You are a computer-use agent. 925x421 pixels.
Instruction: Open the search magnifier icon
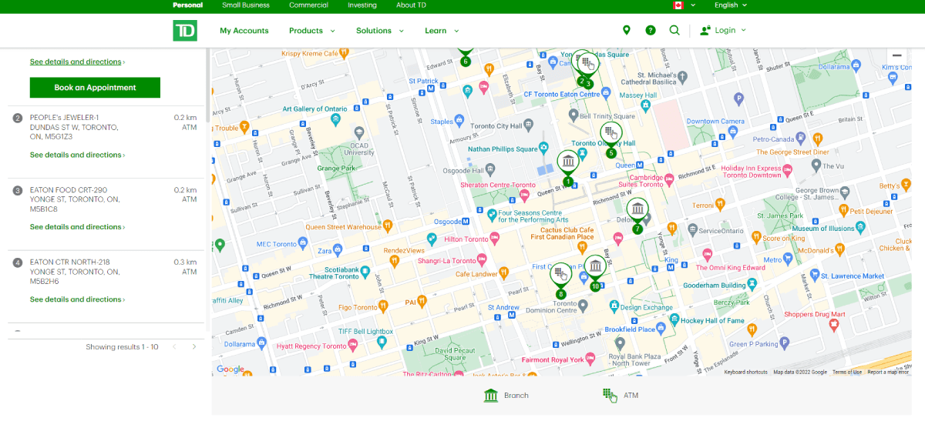coord(674,30)
